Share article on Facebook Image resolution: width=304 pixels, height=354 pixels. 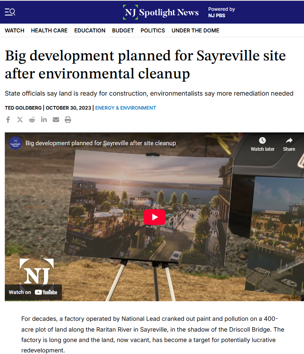click(8, 120)
